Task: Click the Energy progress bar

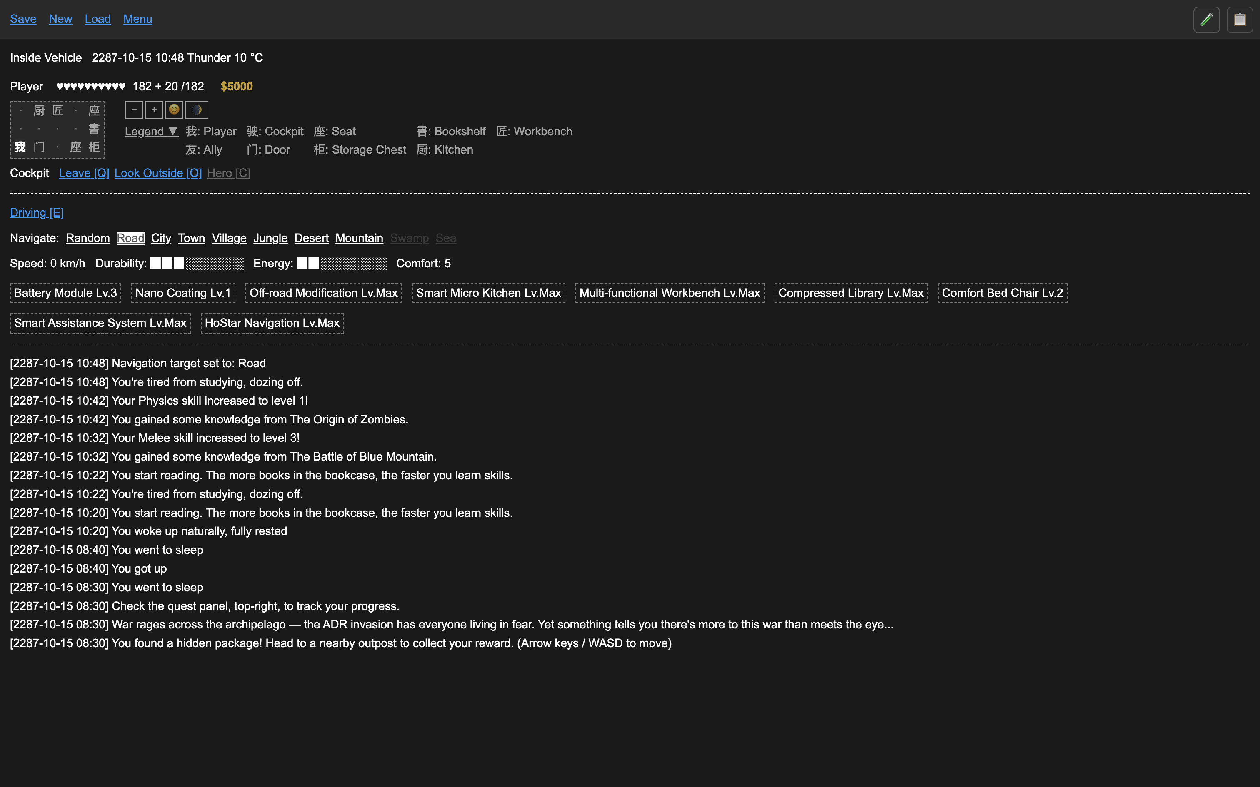Action: click(x=342, y=263)
